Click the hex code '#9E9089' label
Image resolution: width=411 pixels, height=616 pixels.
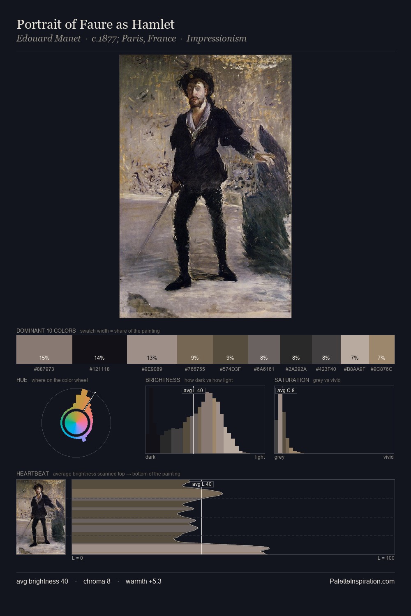point(152,369)
